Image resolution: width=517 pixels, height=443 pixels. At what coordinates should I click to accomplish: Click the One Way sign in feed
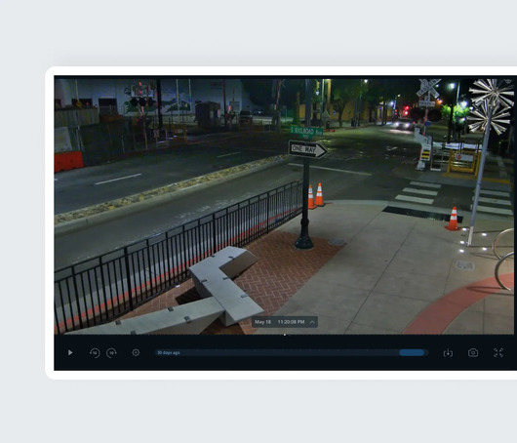pyautogui.click(x=307, y=149)
